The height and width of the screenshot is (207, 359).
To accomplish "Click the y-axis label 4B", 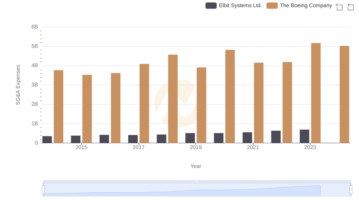I will tap(35, 66).
